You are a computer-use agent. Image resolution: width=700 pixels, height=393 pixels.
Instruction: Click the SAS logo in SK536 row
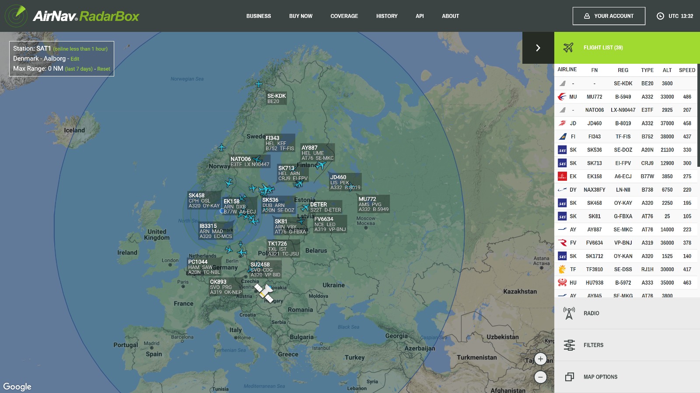tap(562, 150)
